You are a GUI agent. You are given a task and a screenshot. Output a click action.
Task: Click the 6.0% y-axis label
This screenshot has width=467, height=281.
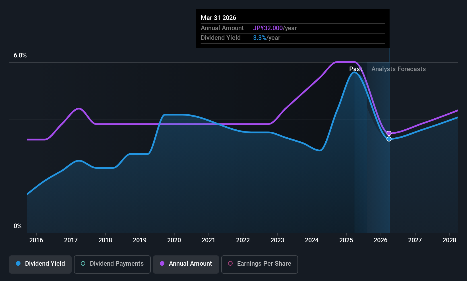[20, 55]
